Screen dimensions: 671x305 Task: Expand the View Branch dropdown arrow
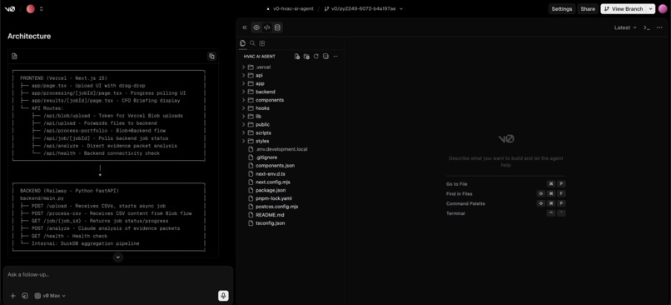(650, 8)
